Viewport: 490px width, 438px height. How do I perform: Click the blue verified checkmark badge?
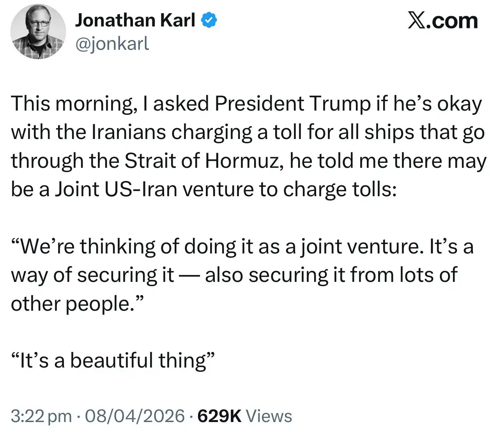[x=209, y=20]
